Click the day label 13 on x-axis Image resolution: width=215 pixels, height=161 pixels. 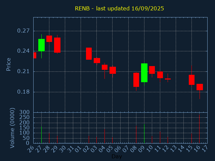[173, 149]
